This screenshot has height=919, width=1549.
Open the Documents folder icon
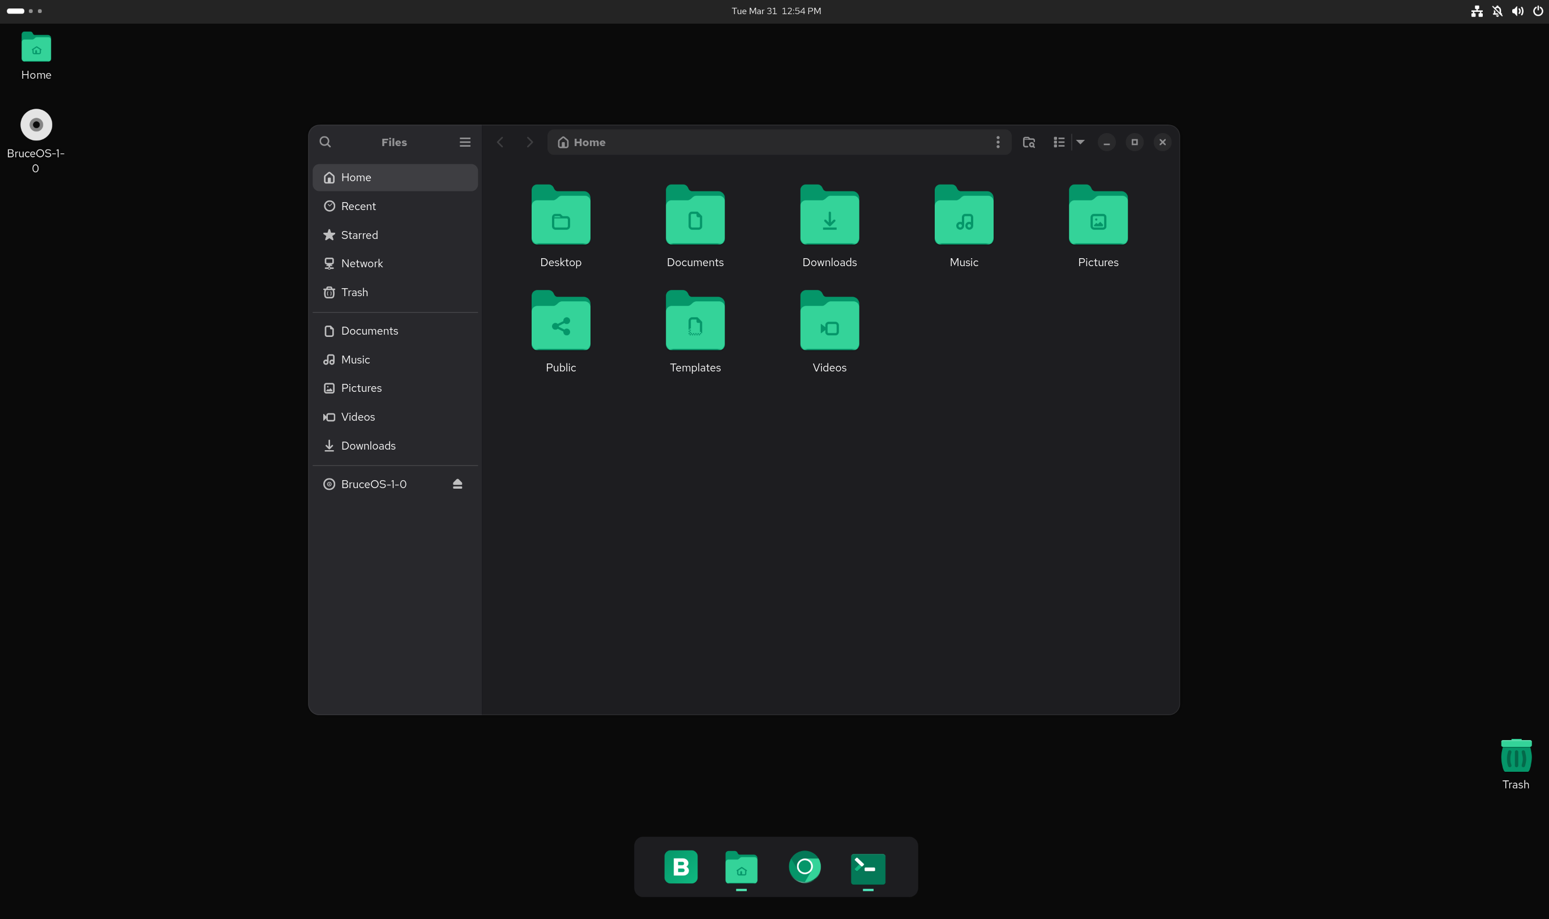[x=694, y=216]
